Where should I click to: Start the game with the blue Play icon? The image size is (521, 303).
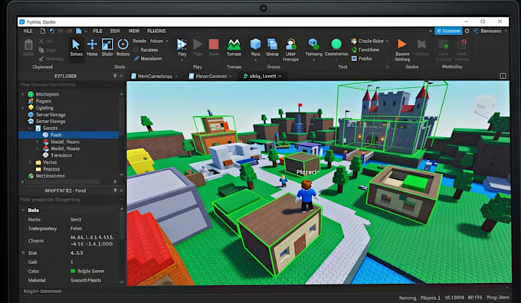(182, 47)
